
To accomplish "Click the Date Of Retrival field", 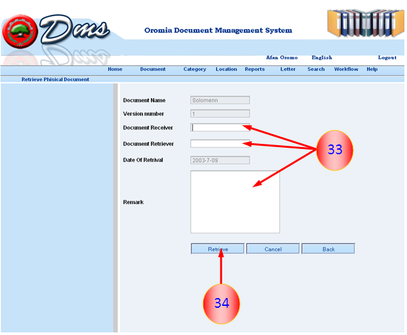I will [x=220, y=160].
